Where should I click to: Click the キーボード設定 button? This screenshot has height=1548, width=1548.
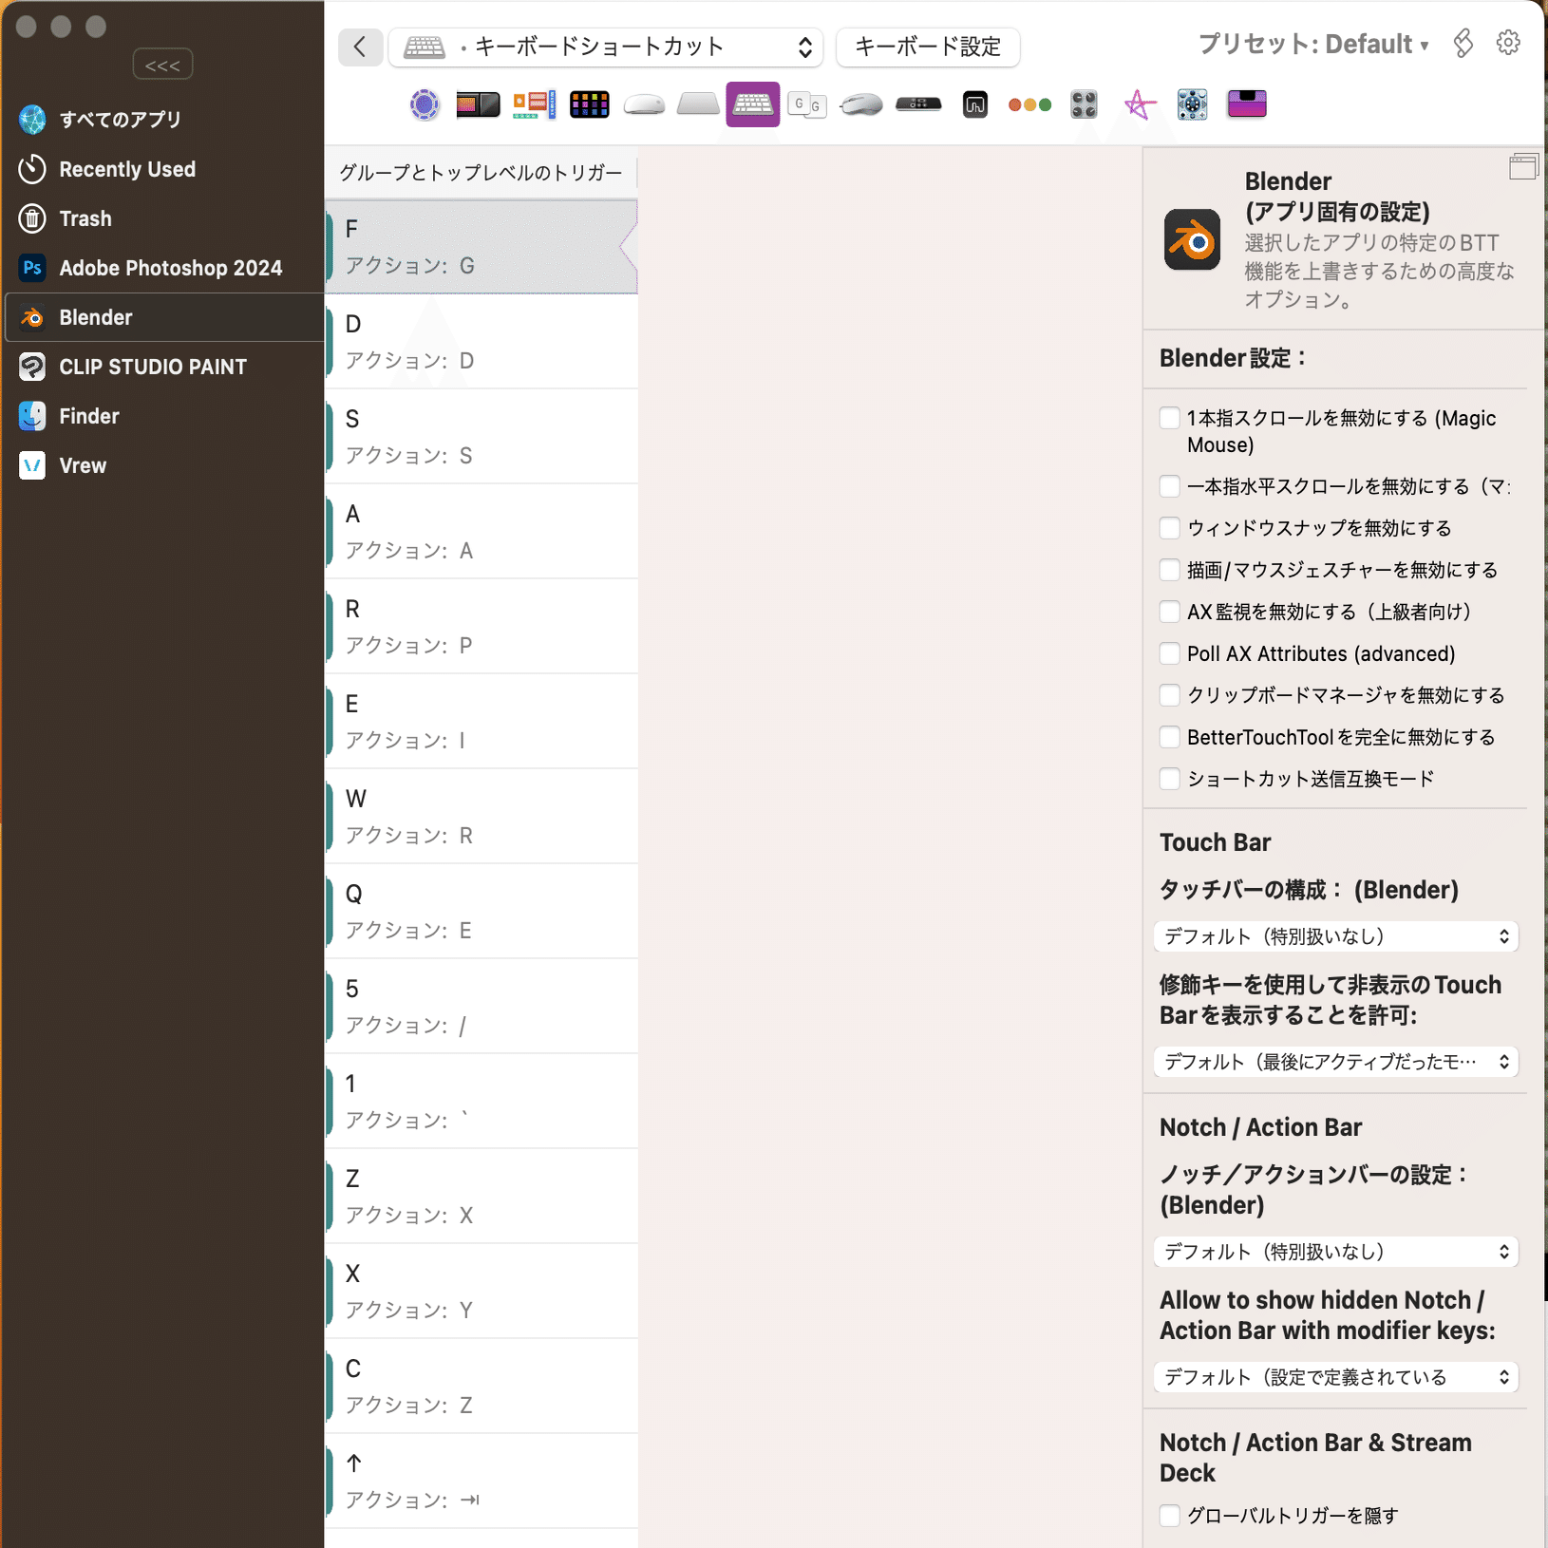click(x=928, y=47)
